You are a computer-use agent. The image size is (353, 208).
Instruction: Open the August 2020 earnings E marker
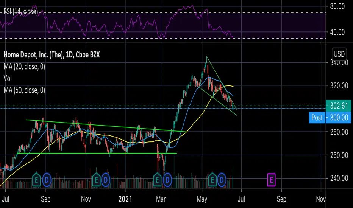point(36,180)
